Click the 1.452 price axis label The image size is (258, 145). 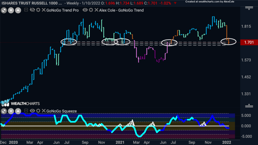(x=246, y=77)
